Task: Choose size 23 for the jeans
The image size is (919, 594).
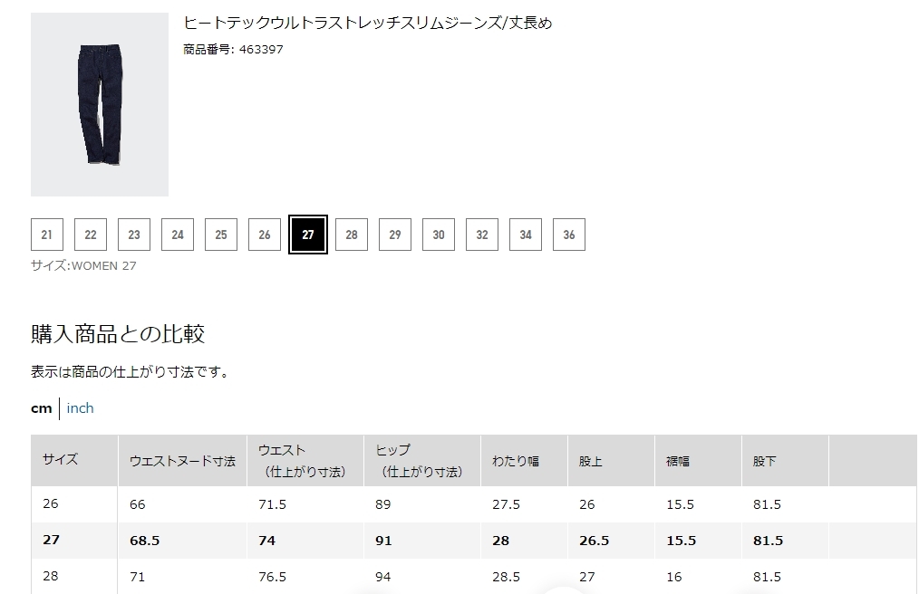Action: pos(133,234)
